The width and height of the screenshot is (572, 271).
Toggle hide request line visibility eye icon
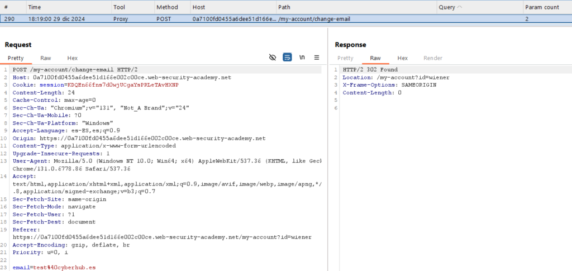point(272,57)
